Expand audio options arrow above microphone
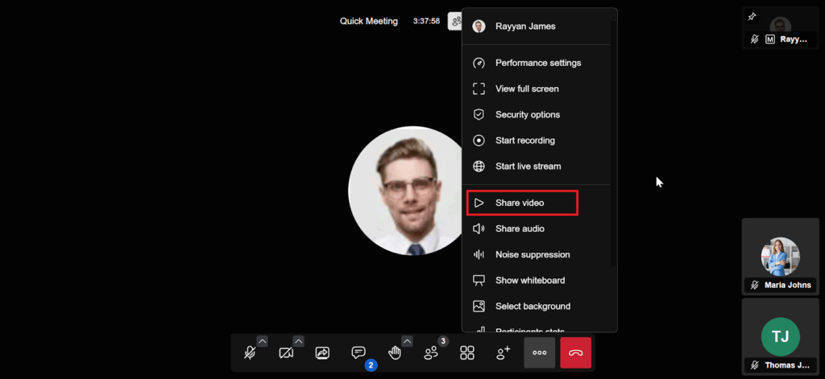 click(262, 341)
